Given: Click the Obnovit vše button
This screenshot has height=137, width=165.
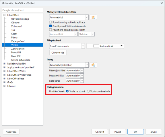Looking at the screenshot, I should 58,53.
